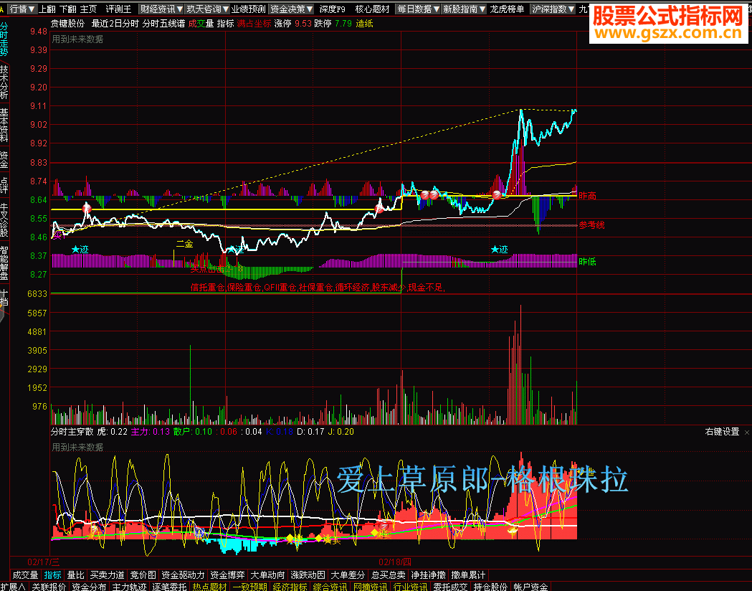This screenshot has height=591, width=752.
Task: Click the 成交量 label in header
Action: 201,24
